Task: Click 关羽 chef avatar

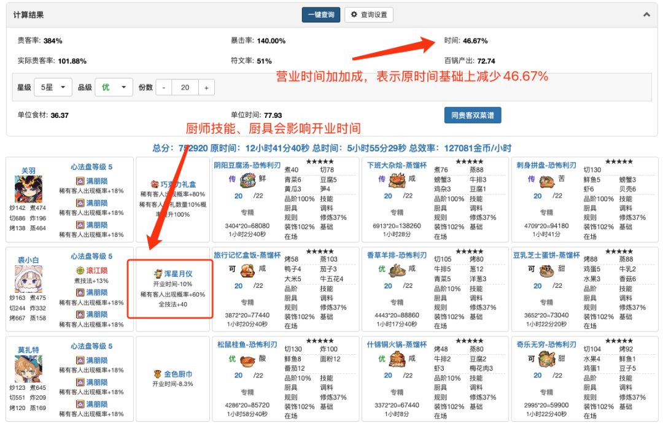Action: [x=28, y=189]
